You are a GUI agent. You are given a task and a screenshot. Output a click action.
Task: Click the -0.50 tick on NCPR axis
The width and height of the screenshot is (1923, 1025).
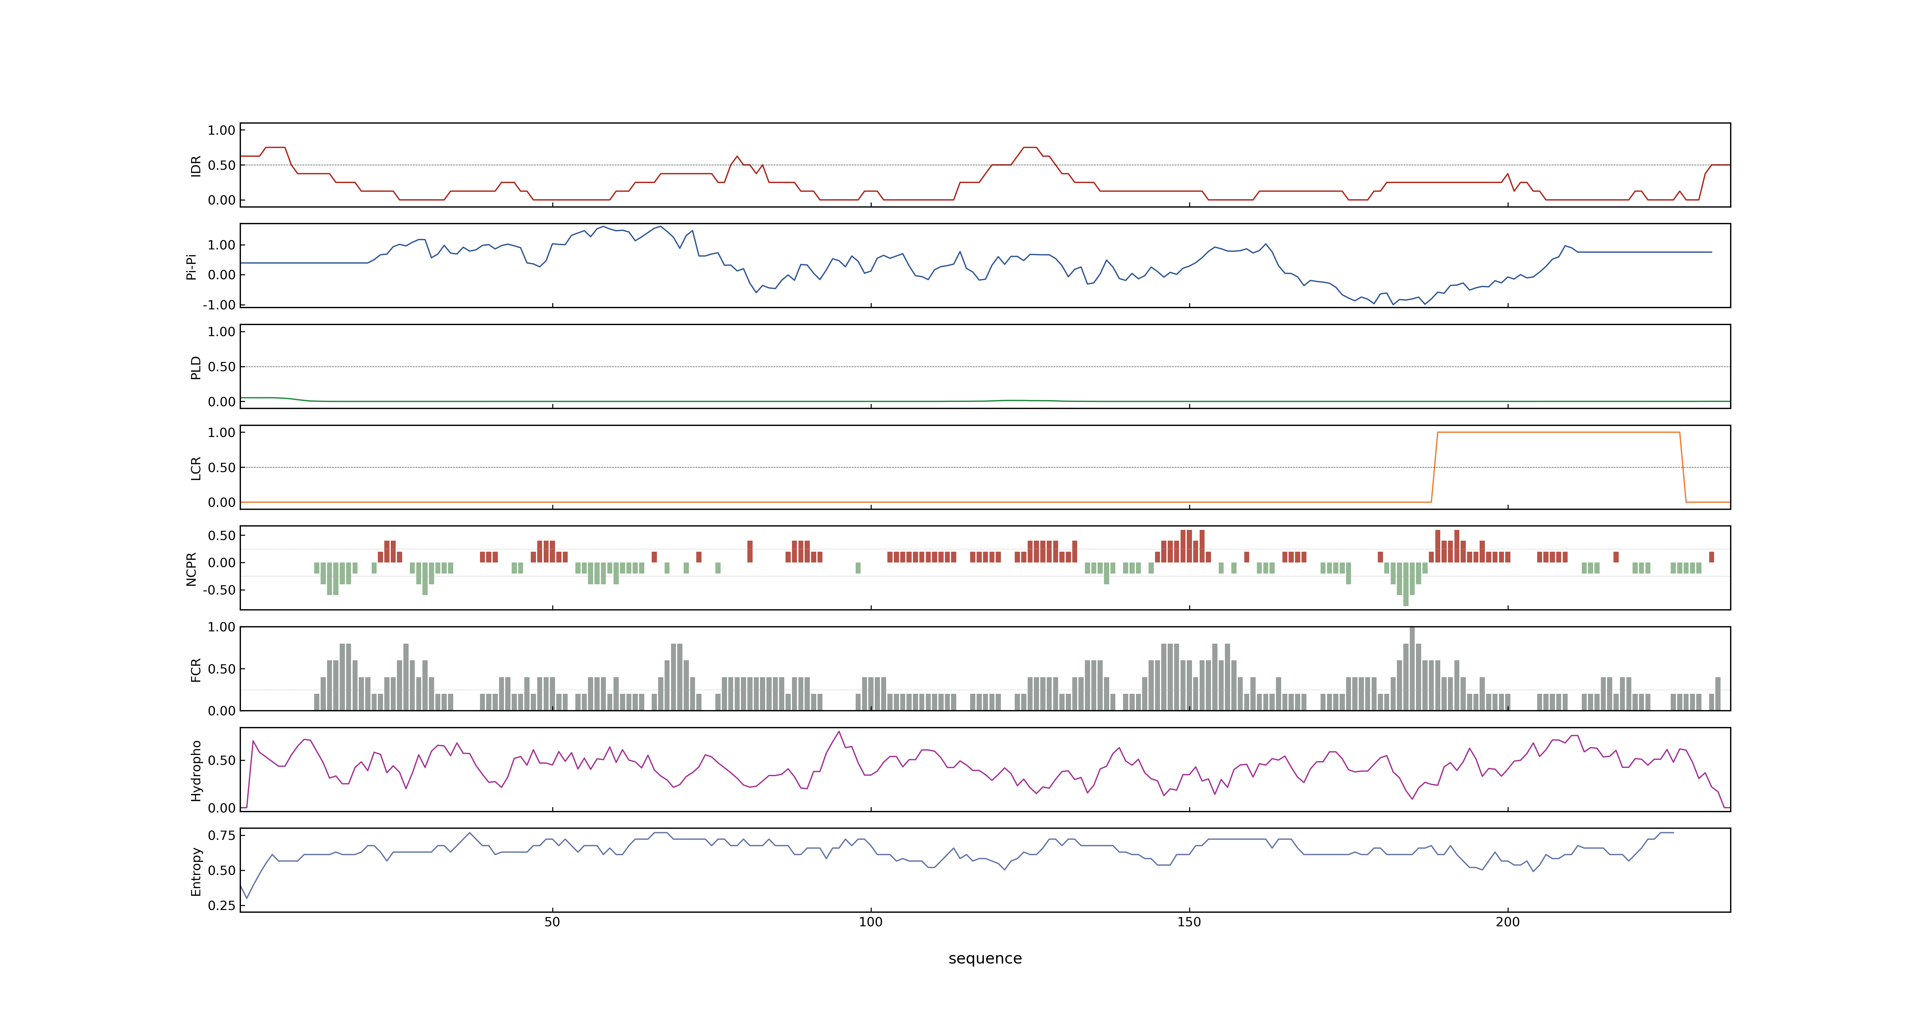coord(219,590)
